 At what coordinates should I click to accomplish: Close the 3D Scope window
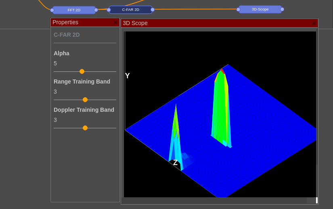click(x=314, y=23)
